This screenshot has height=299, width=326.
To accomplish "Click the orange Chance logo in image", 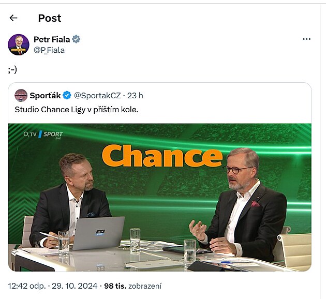I will (162, 156).
